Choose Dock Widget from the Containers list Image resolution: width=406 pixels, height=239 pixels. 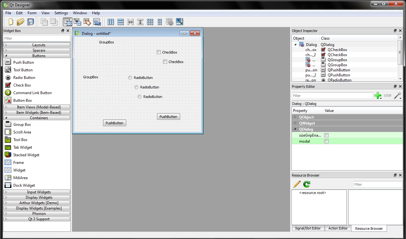click(x=24, y=185)
